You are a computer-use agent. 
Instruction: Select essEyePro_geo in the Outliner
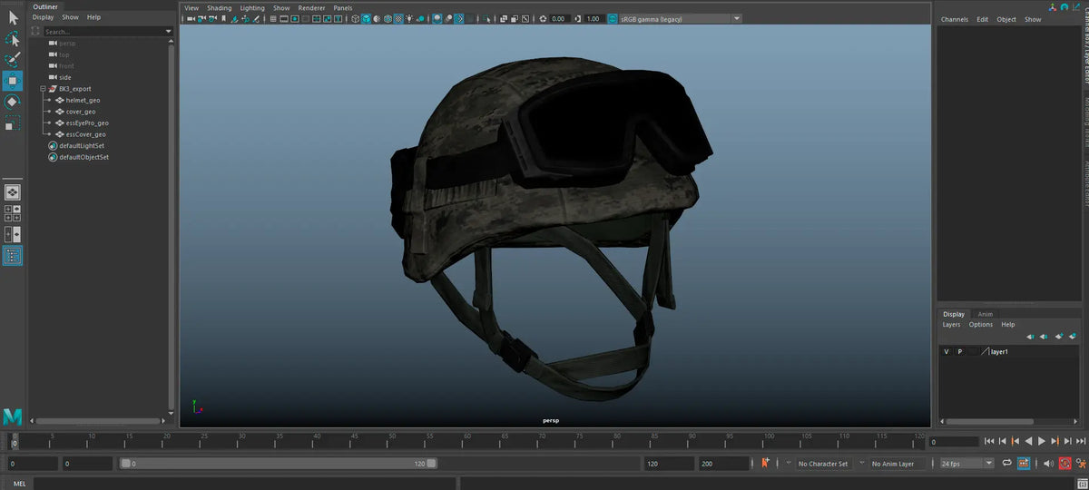click(x=87, y=122)
